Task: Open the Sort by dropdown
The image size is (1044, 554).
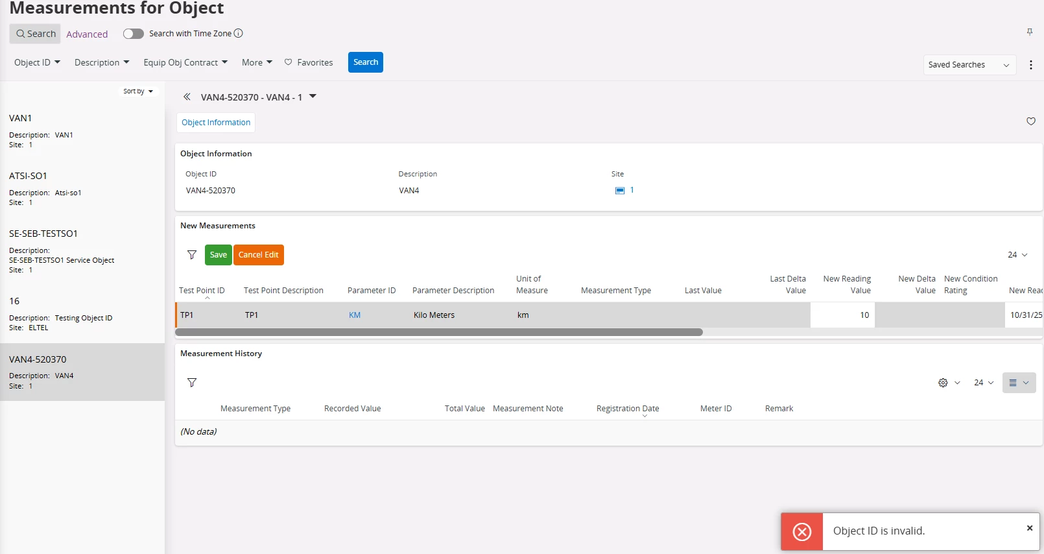Action: coord(138,91)
